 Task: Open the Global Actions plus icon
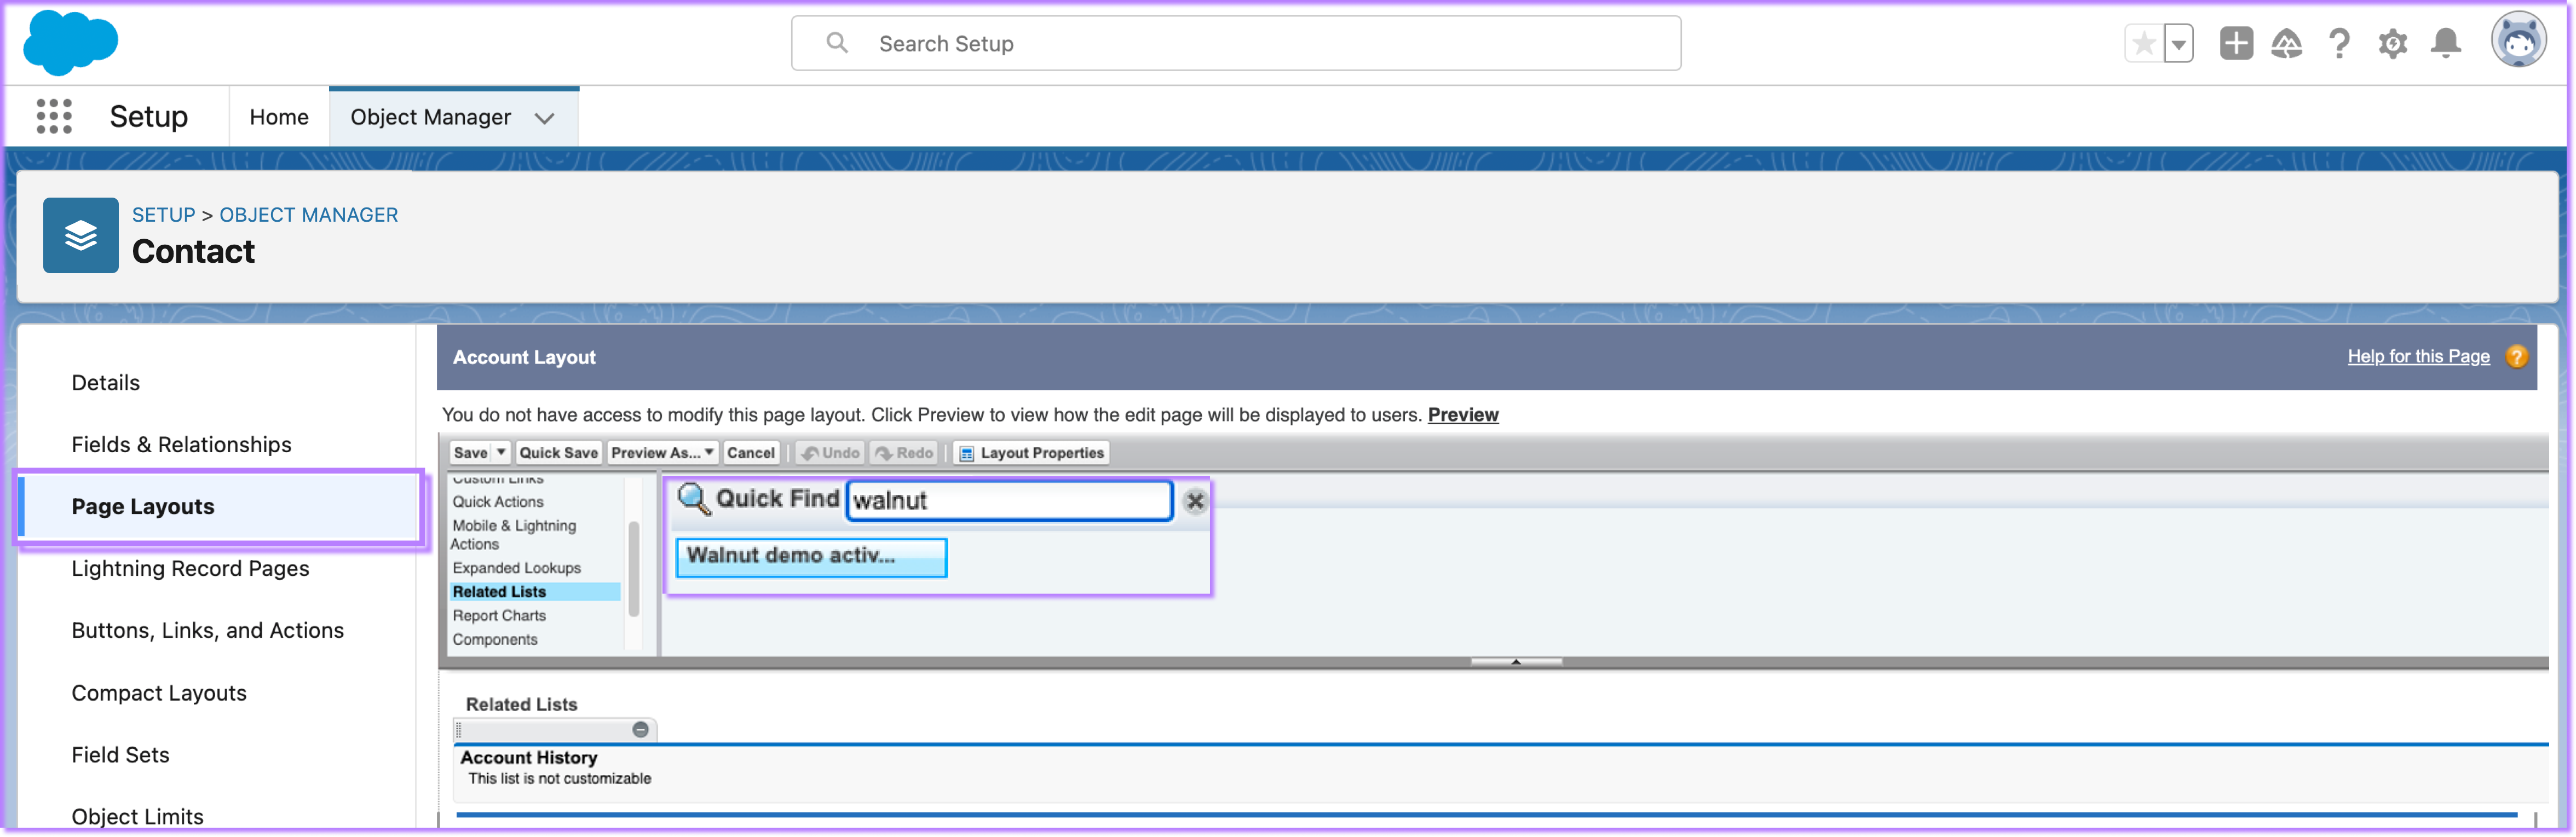coord(2236,43)
